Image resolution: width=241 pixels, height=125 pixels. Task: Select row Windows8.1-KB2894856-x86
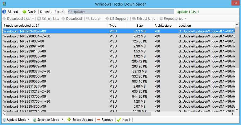tap(119, 107)
